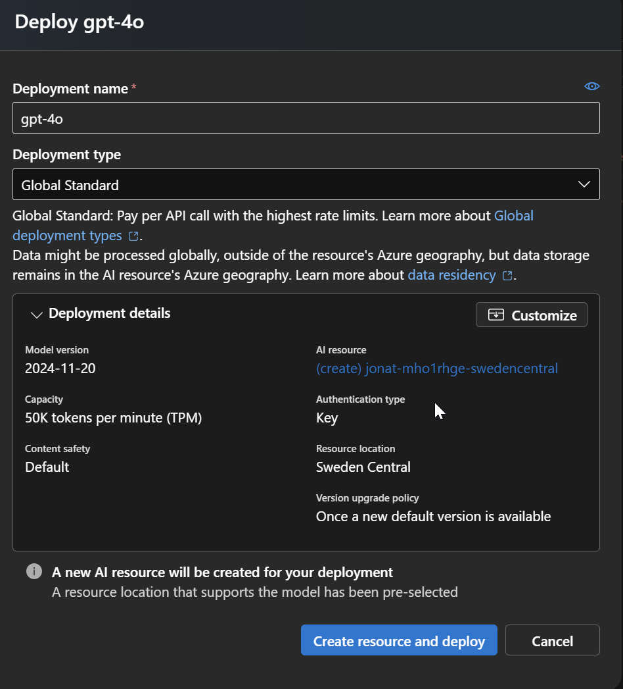Click the 'Capacity' label

(x=44, y=399)
